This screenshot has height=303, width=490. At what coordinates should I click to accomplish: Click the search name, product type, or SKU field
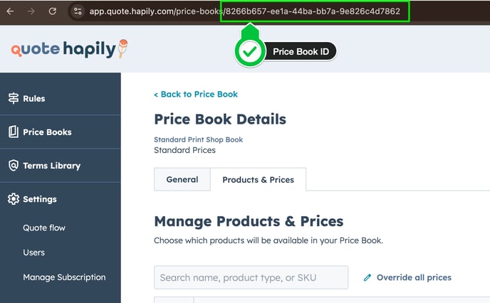coord(251,277)
